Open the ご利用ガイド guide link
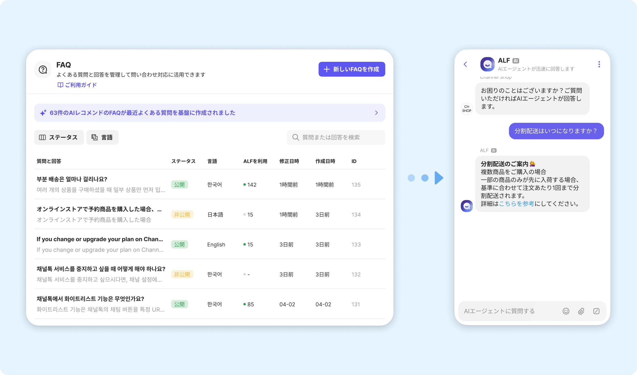 (77, 85)
